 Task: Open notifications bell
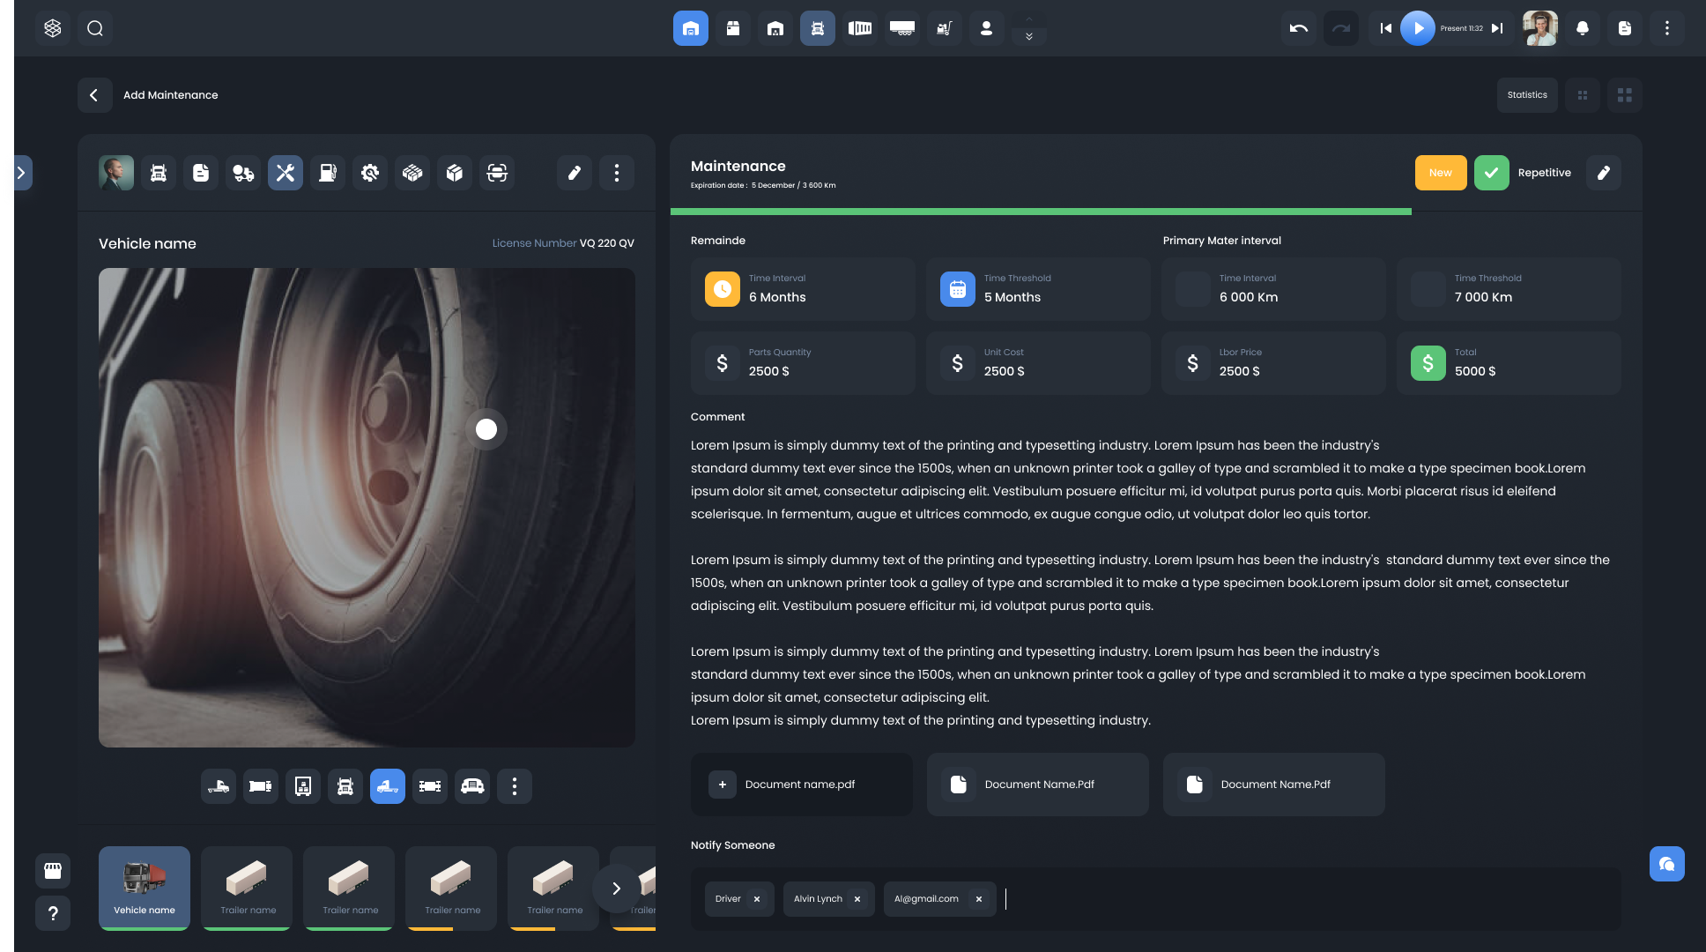click(x=1583, y=28)
